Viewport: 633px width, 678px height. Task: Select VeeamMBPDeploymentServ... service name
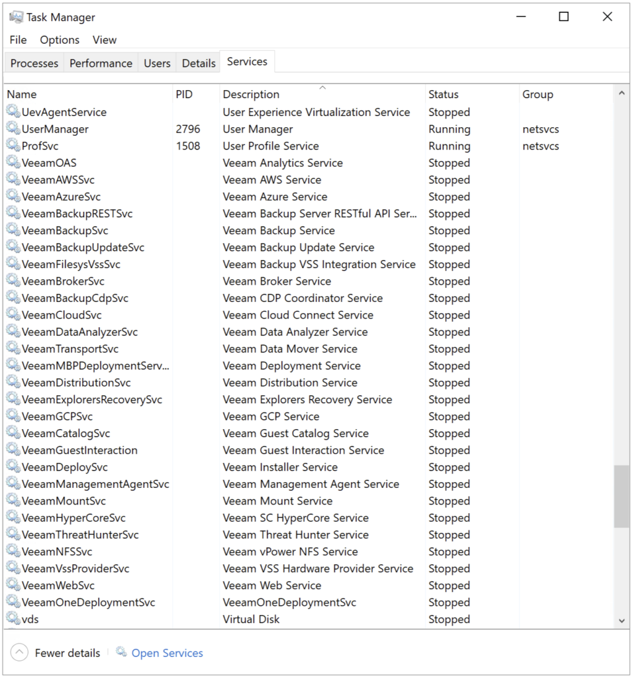95,365
